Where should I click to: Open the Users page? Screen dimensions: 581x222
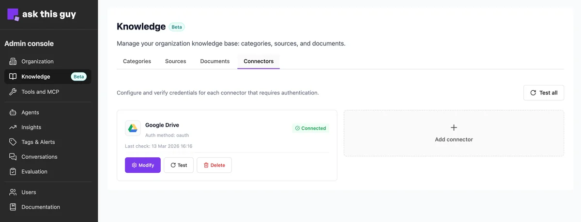pos(48,192)
